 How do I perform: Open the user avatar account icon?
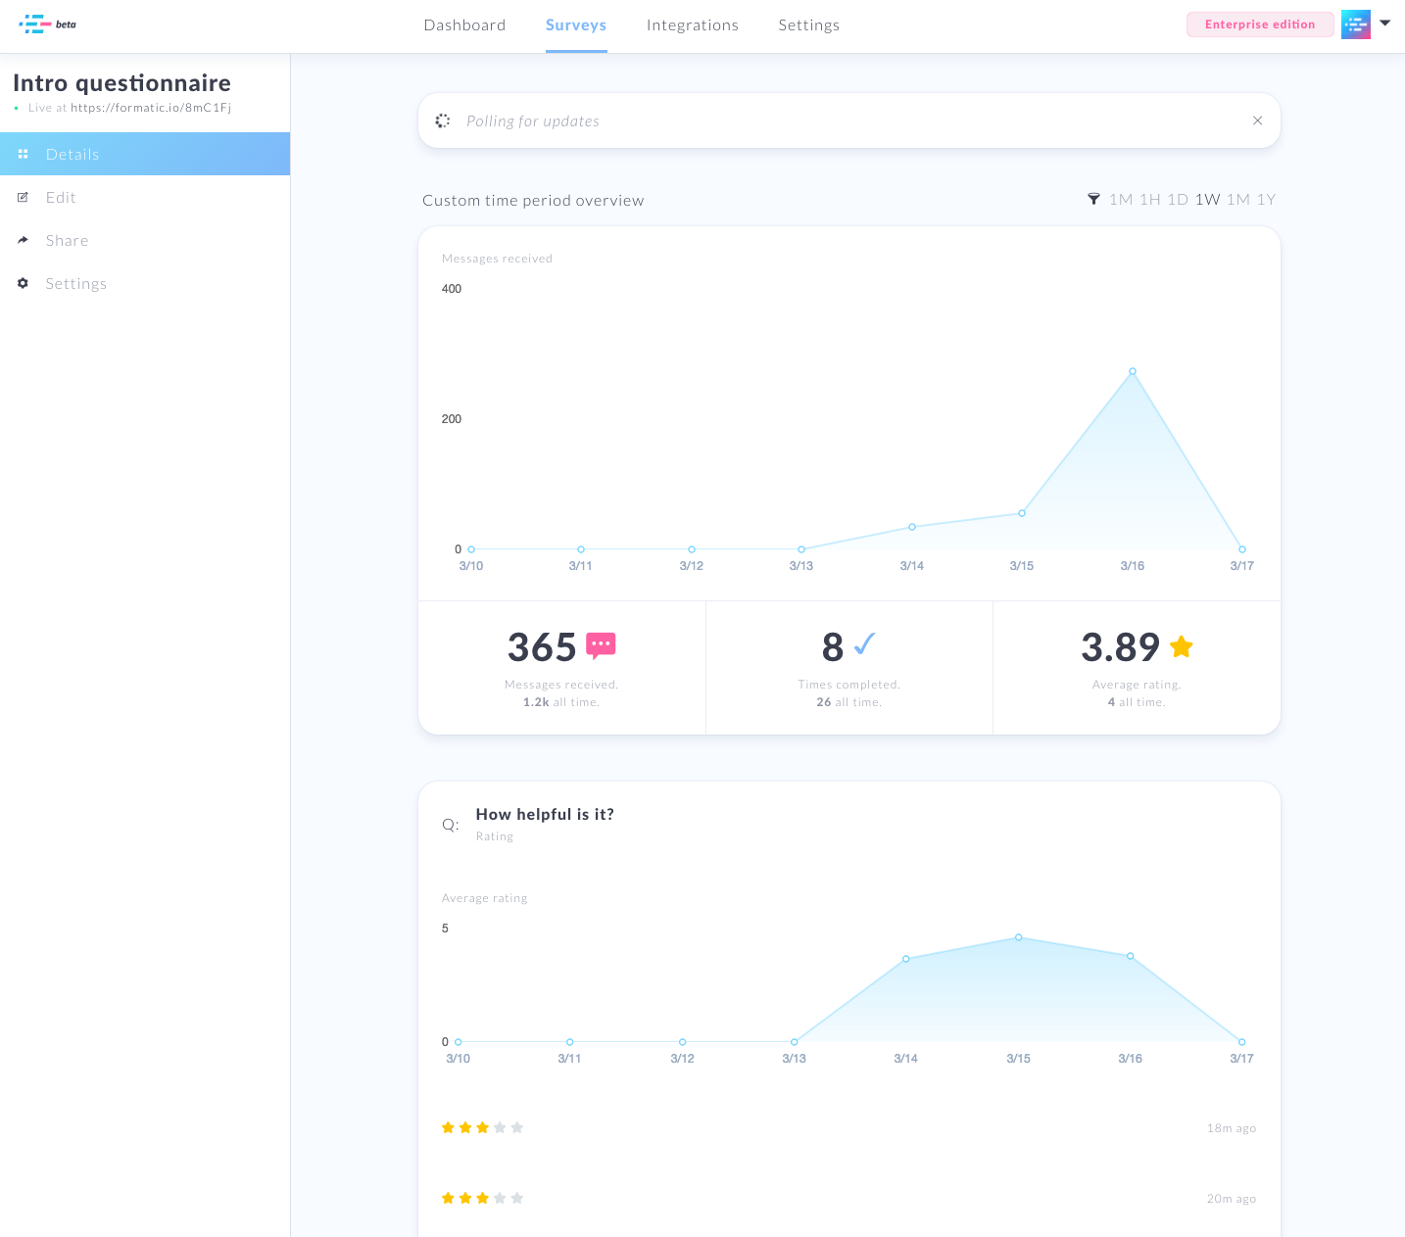pos(1356,24)
